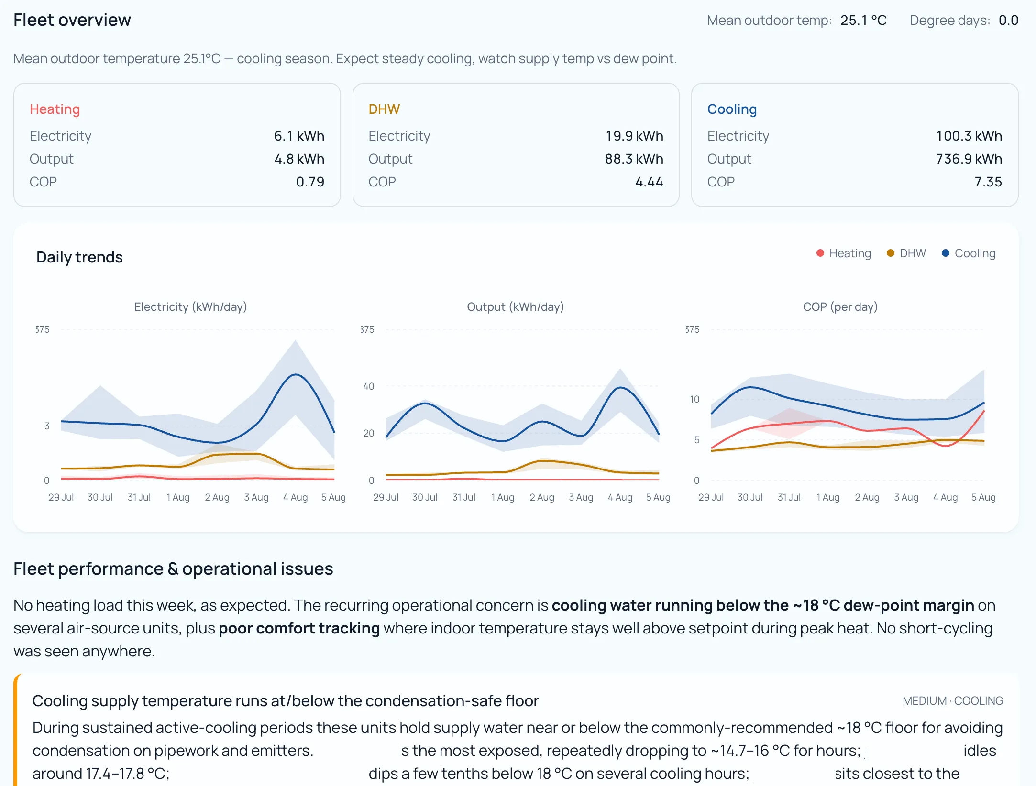Click the cooling season summary sentence
The image size is (1036, 786).
point(345,58)
